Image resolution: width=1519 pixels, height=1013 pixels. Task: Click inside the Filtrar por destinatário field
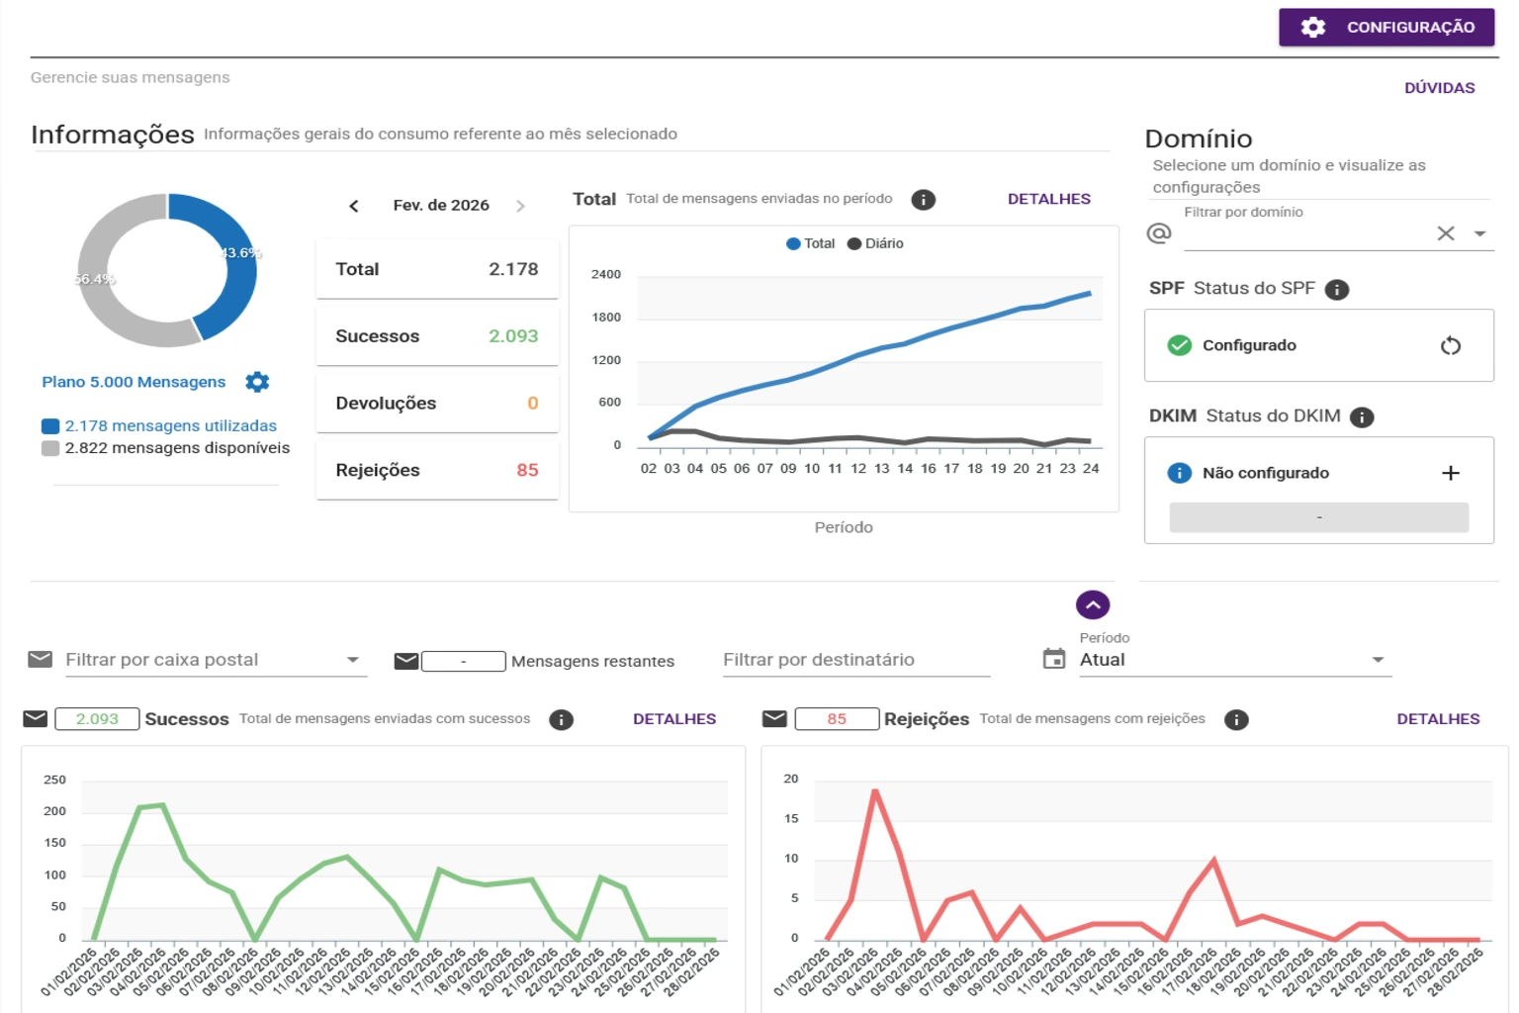[x=855, y=659]
